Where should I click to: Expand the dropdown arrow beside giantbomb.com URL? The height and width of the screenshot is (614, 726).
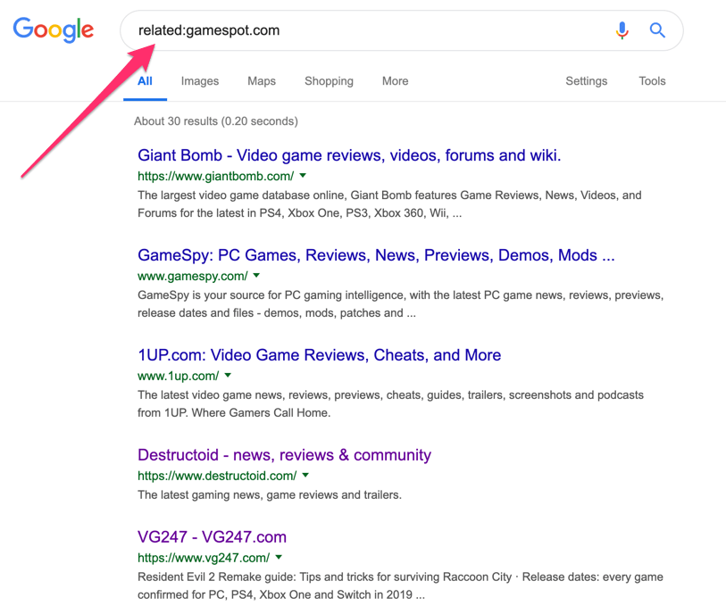pyautogui.click(x=303, y=175)
